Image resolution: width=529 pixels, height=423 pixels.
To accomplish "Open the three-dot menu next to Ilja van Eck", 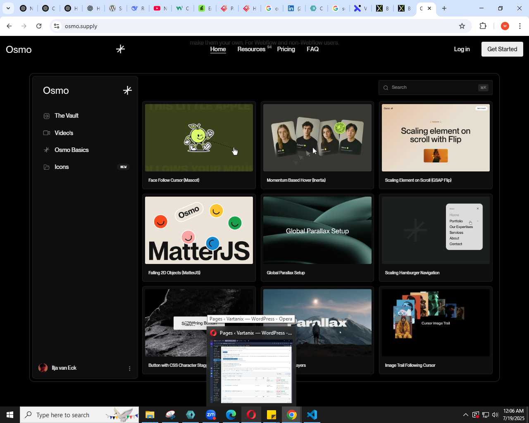I will click(x=130, y=368).
